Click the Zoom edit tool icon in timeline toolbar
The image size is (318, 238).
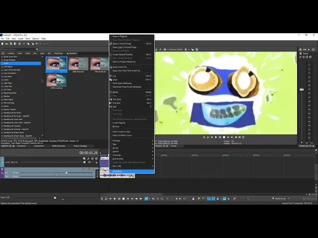(x=162, y=199)
